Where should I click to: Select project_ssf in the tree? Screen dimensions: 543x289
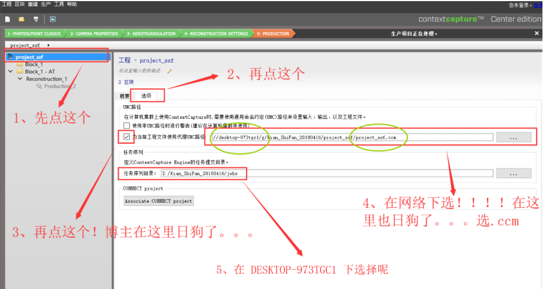tap(29, 57)
